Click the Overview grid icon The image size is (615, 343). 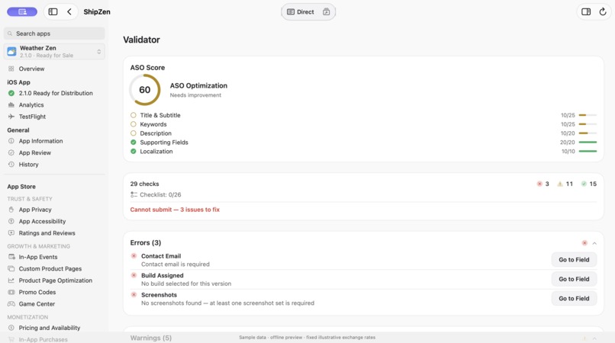point(11,69)
